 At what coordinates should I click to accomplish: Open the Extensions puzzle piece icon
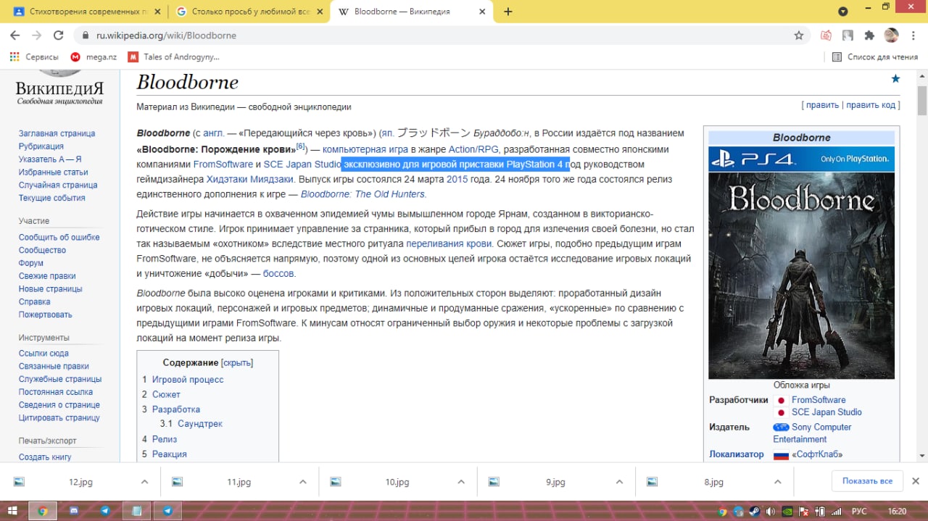click(x=869, y=35)
